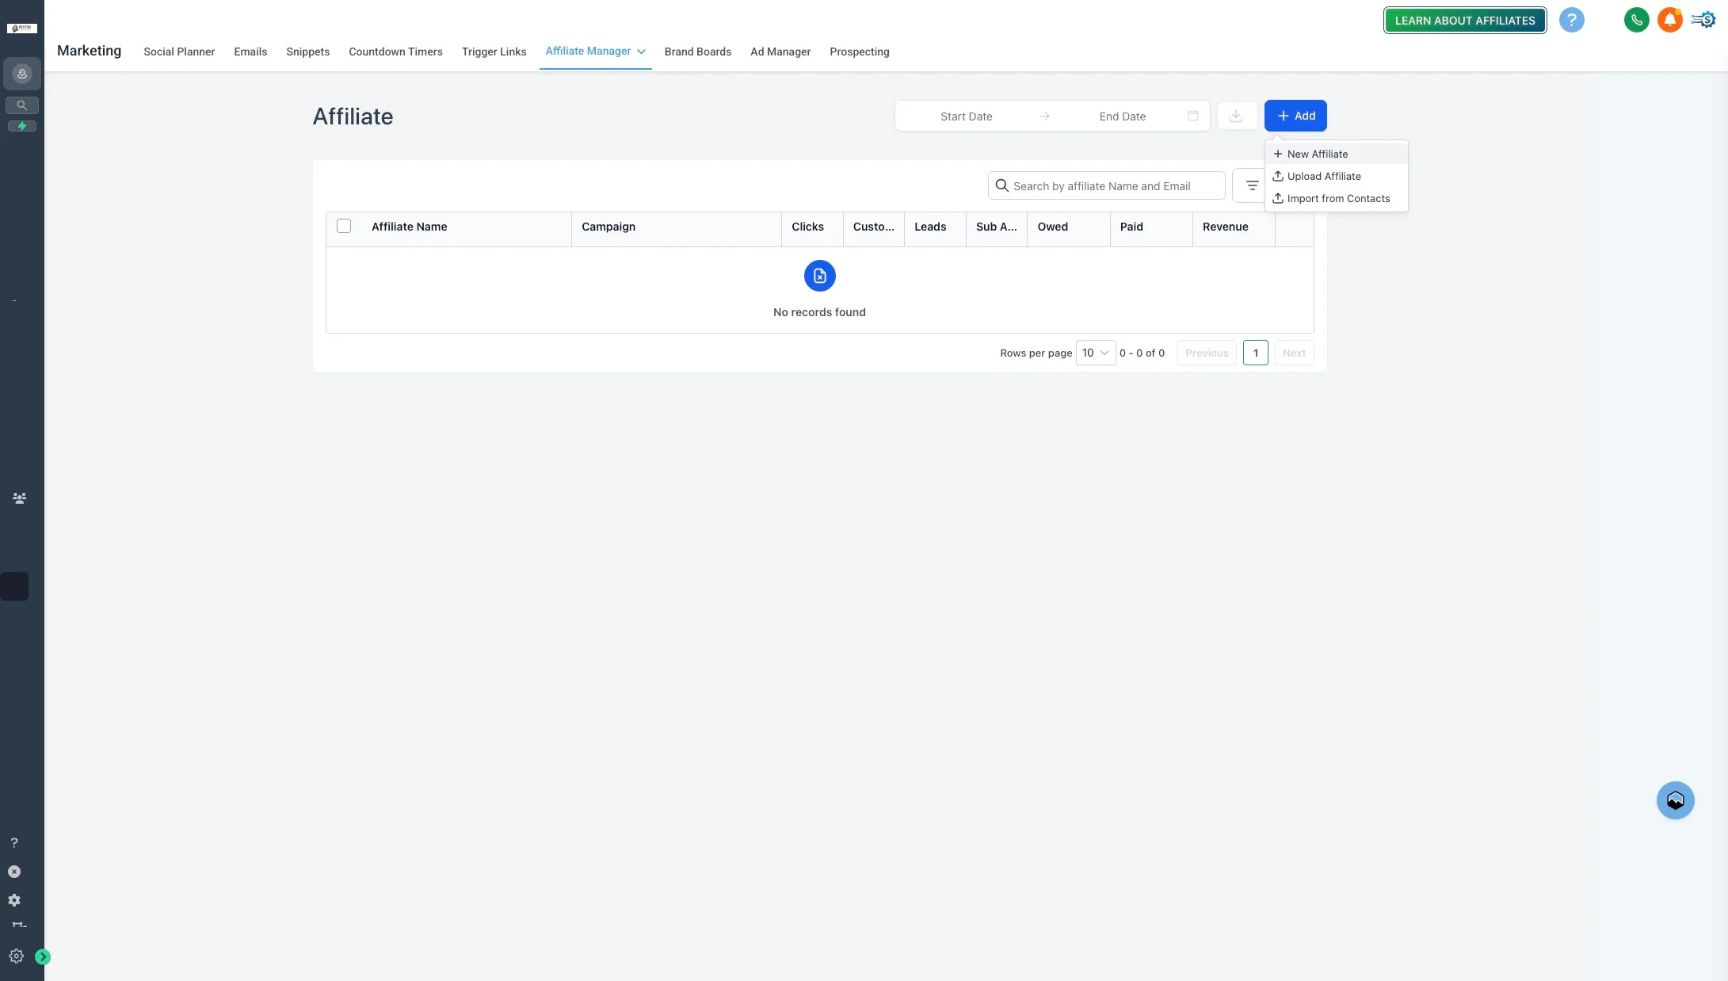Click the question mark icon in left sidebar
Screen dimensions: 1728x981
pyautogui.click(x=14, y=843)
